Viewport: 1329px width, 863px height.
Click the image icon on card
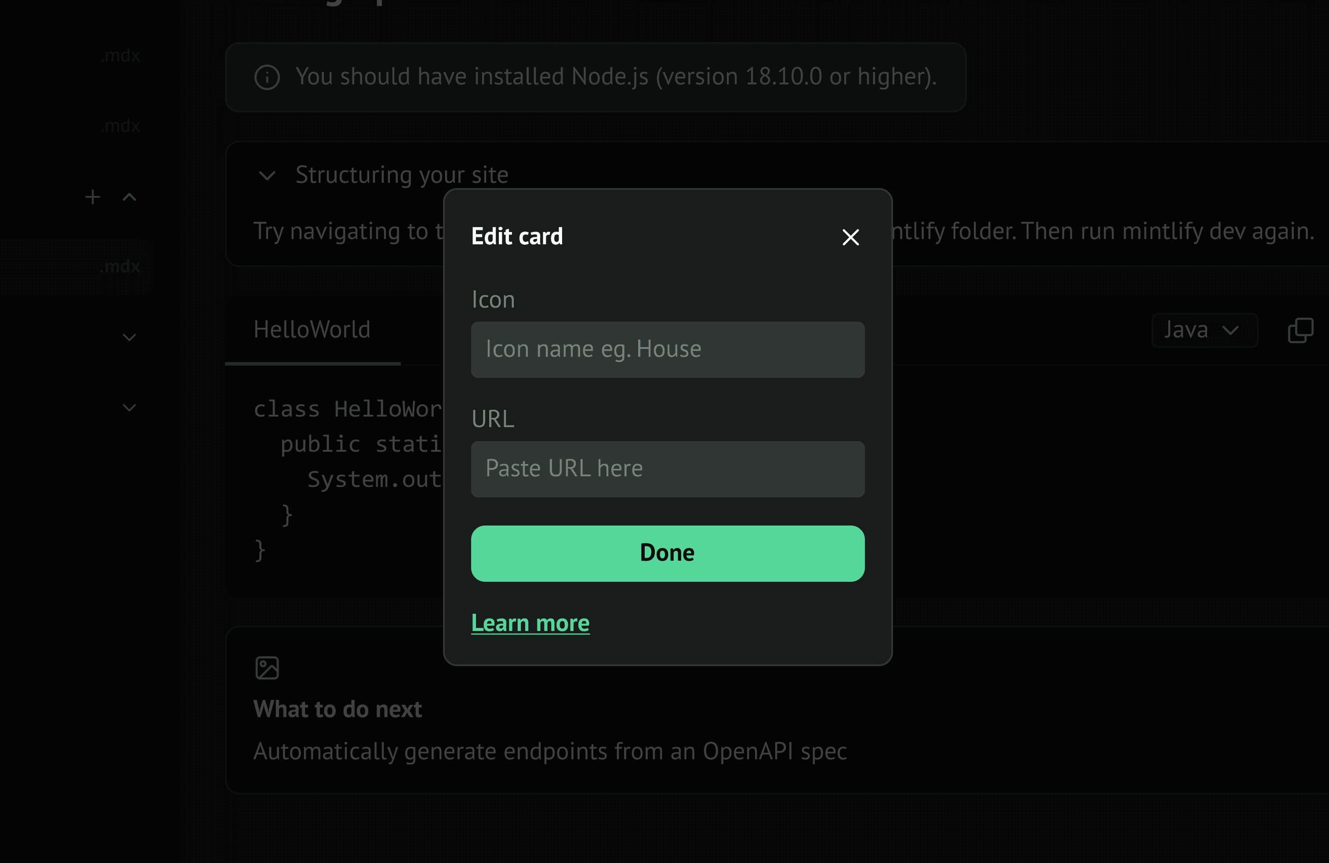pos(267,667)
